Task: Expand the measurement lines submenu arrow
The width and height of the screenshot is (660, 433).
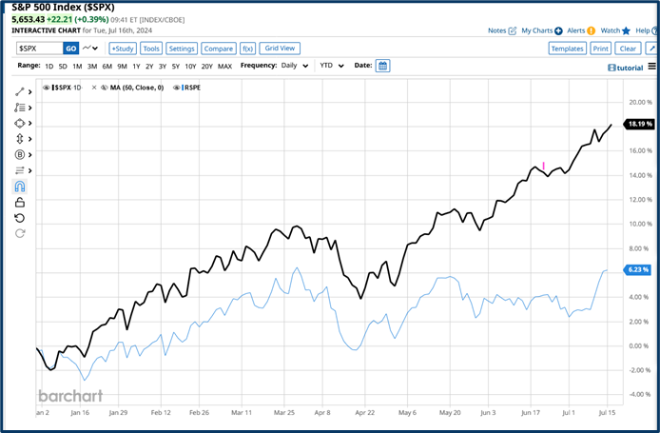Action: (x=29, y=170)
